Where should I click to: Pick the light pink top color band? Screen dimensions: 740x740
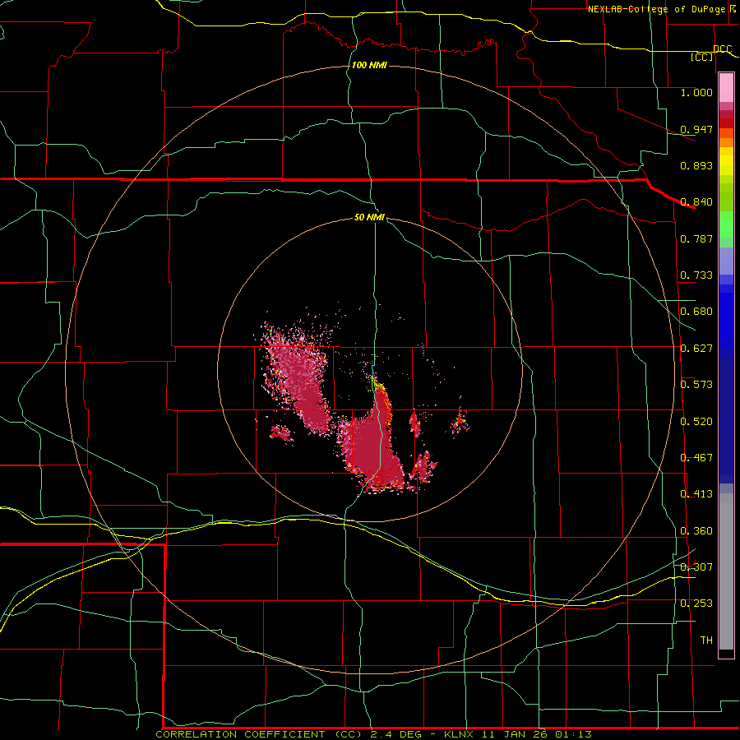[726, 87]
